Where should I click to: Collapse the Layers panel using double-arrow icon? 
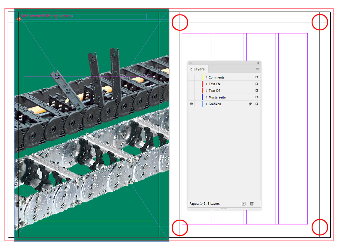[x=258, y=63]
